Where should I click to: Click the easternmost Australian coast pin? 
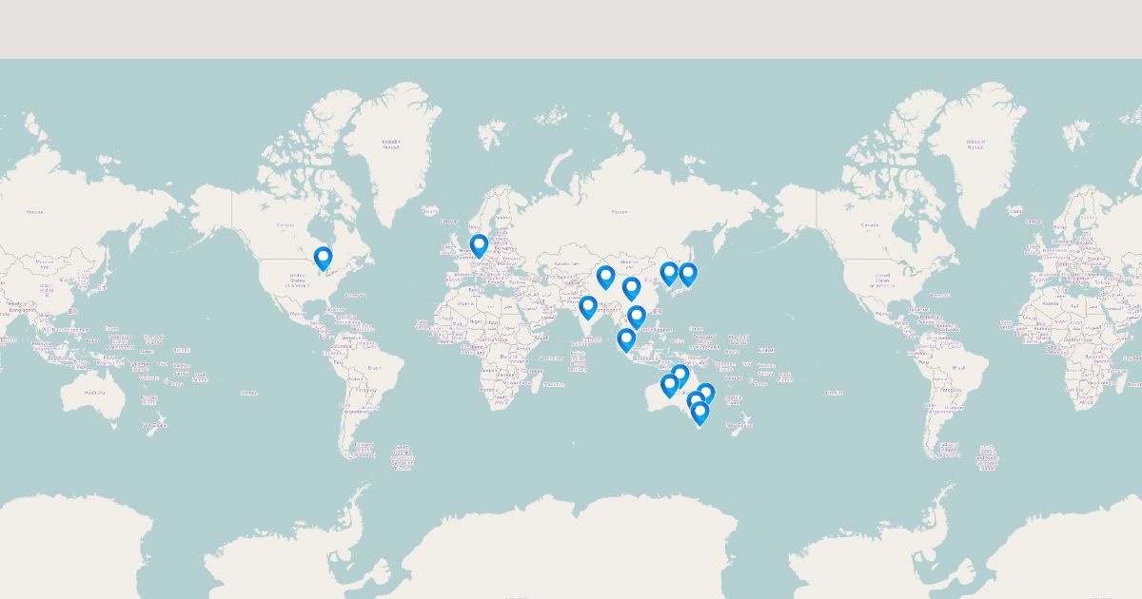(705, 394)
